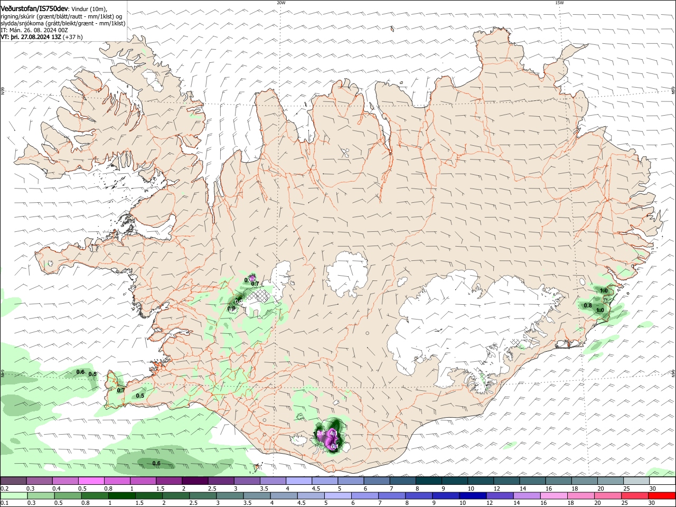Click the 15W longitude label
676x507 pixels.
point(559,3)
